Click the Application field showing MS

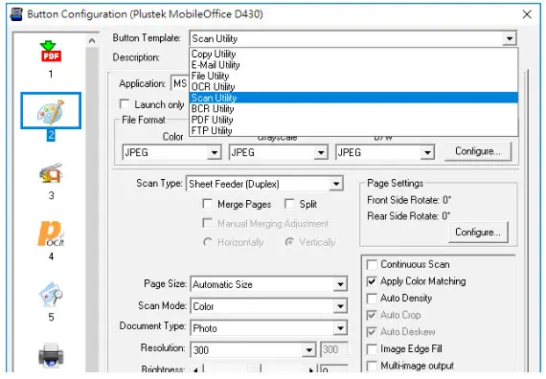[x=180, y=83]
